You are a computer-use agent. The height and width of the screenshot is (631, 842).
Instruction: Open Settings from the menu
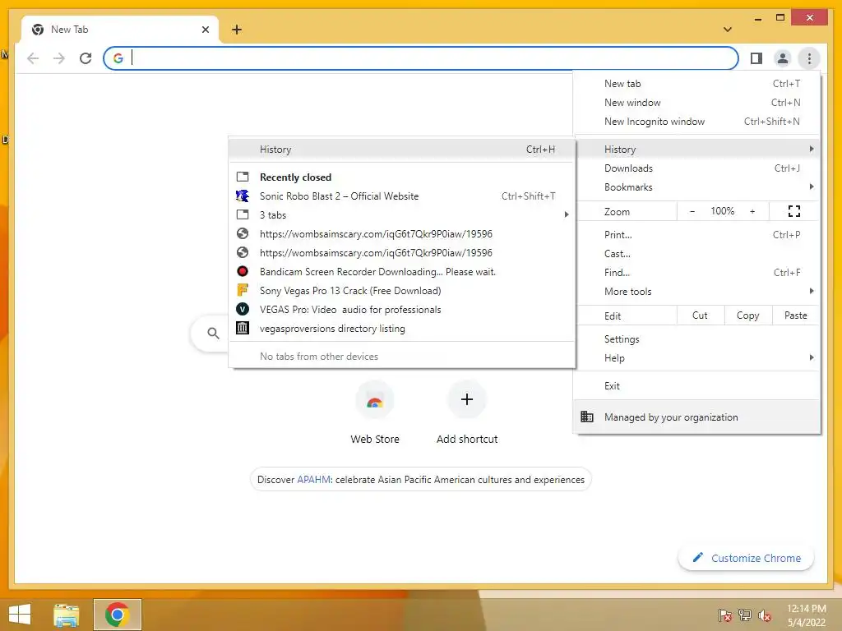point(696,339)
